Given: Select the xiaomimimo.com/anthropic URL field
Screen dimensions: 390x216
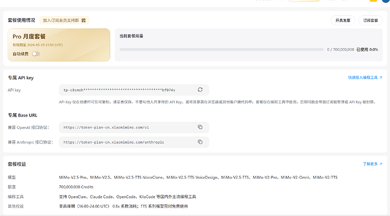Looking at the screenshot, I should coord(134,142).
